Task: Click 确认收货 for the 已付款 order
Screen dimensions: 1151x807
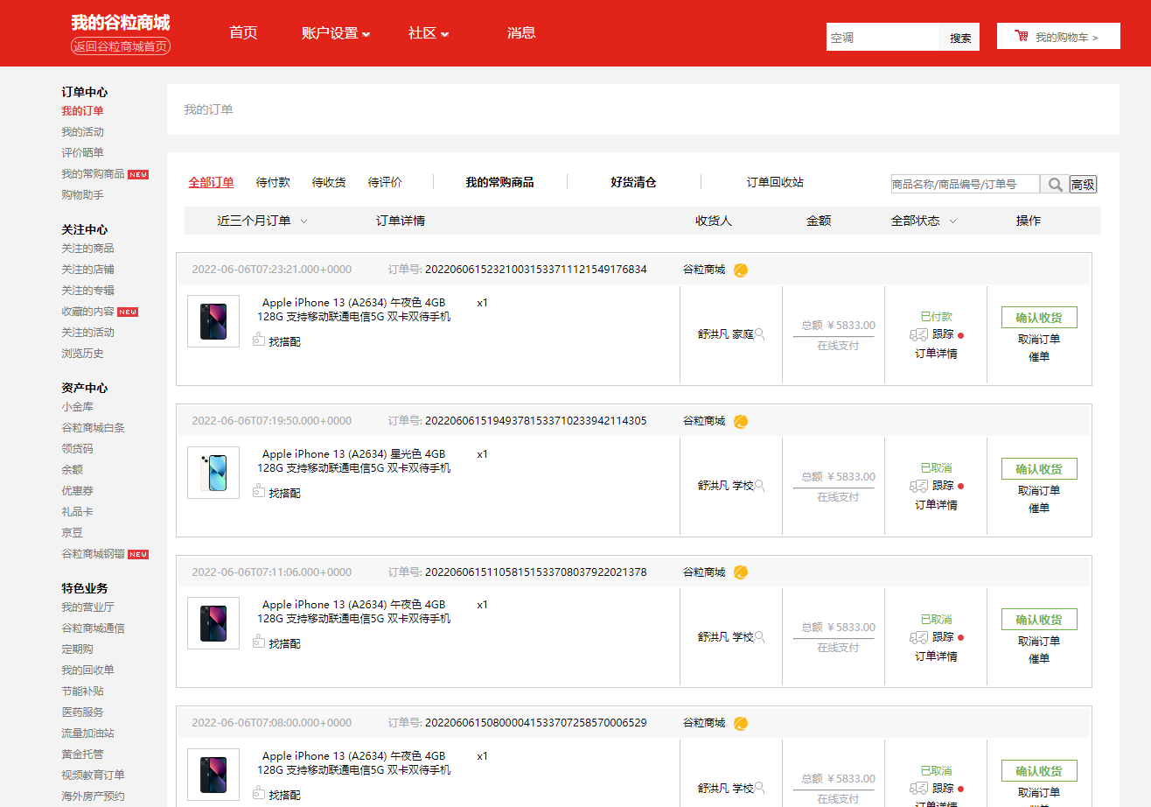Action: click(1039, 318)
